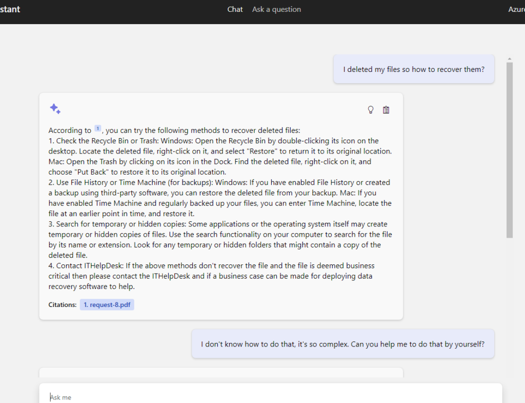The width and height of the screenshot is (525, 403).
Task: Click the clipboard supporting content icon
Action: click(x=386, y=110)
